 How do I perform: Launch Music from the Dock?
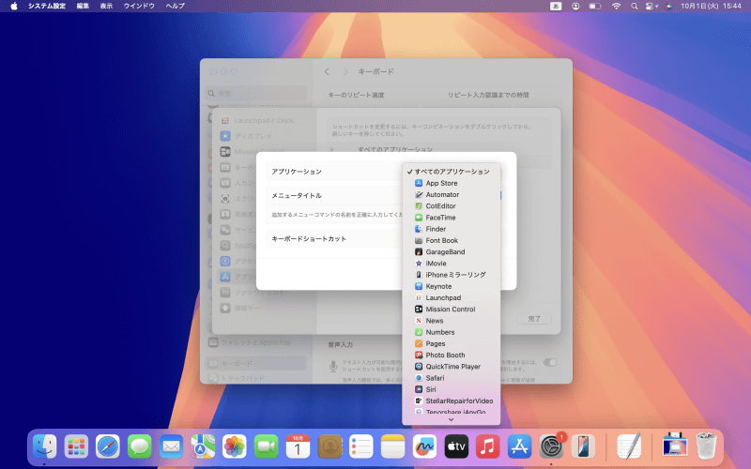(x=487, y=446)
